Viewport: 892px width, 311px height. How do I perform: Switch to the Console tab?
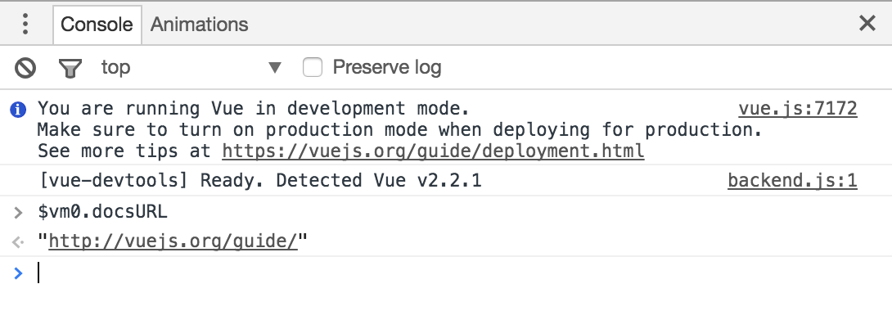click(97, 25)
